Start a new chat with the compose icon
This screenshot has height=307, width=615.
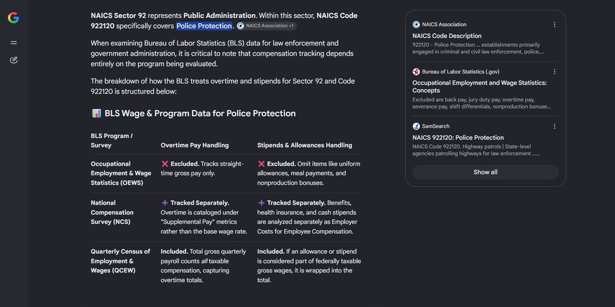click(x=14, y=60)
